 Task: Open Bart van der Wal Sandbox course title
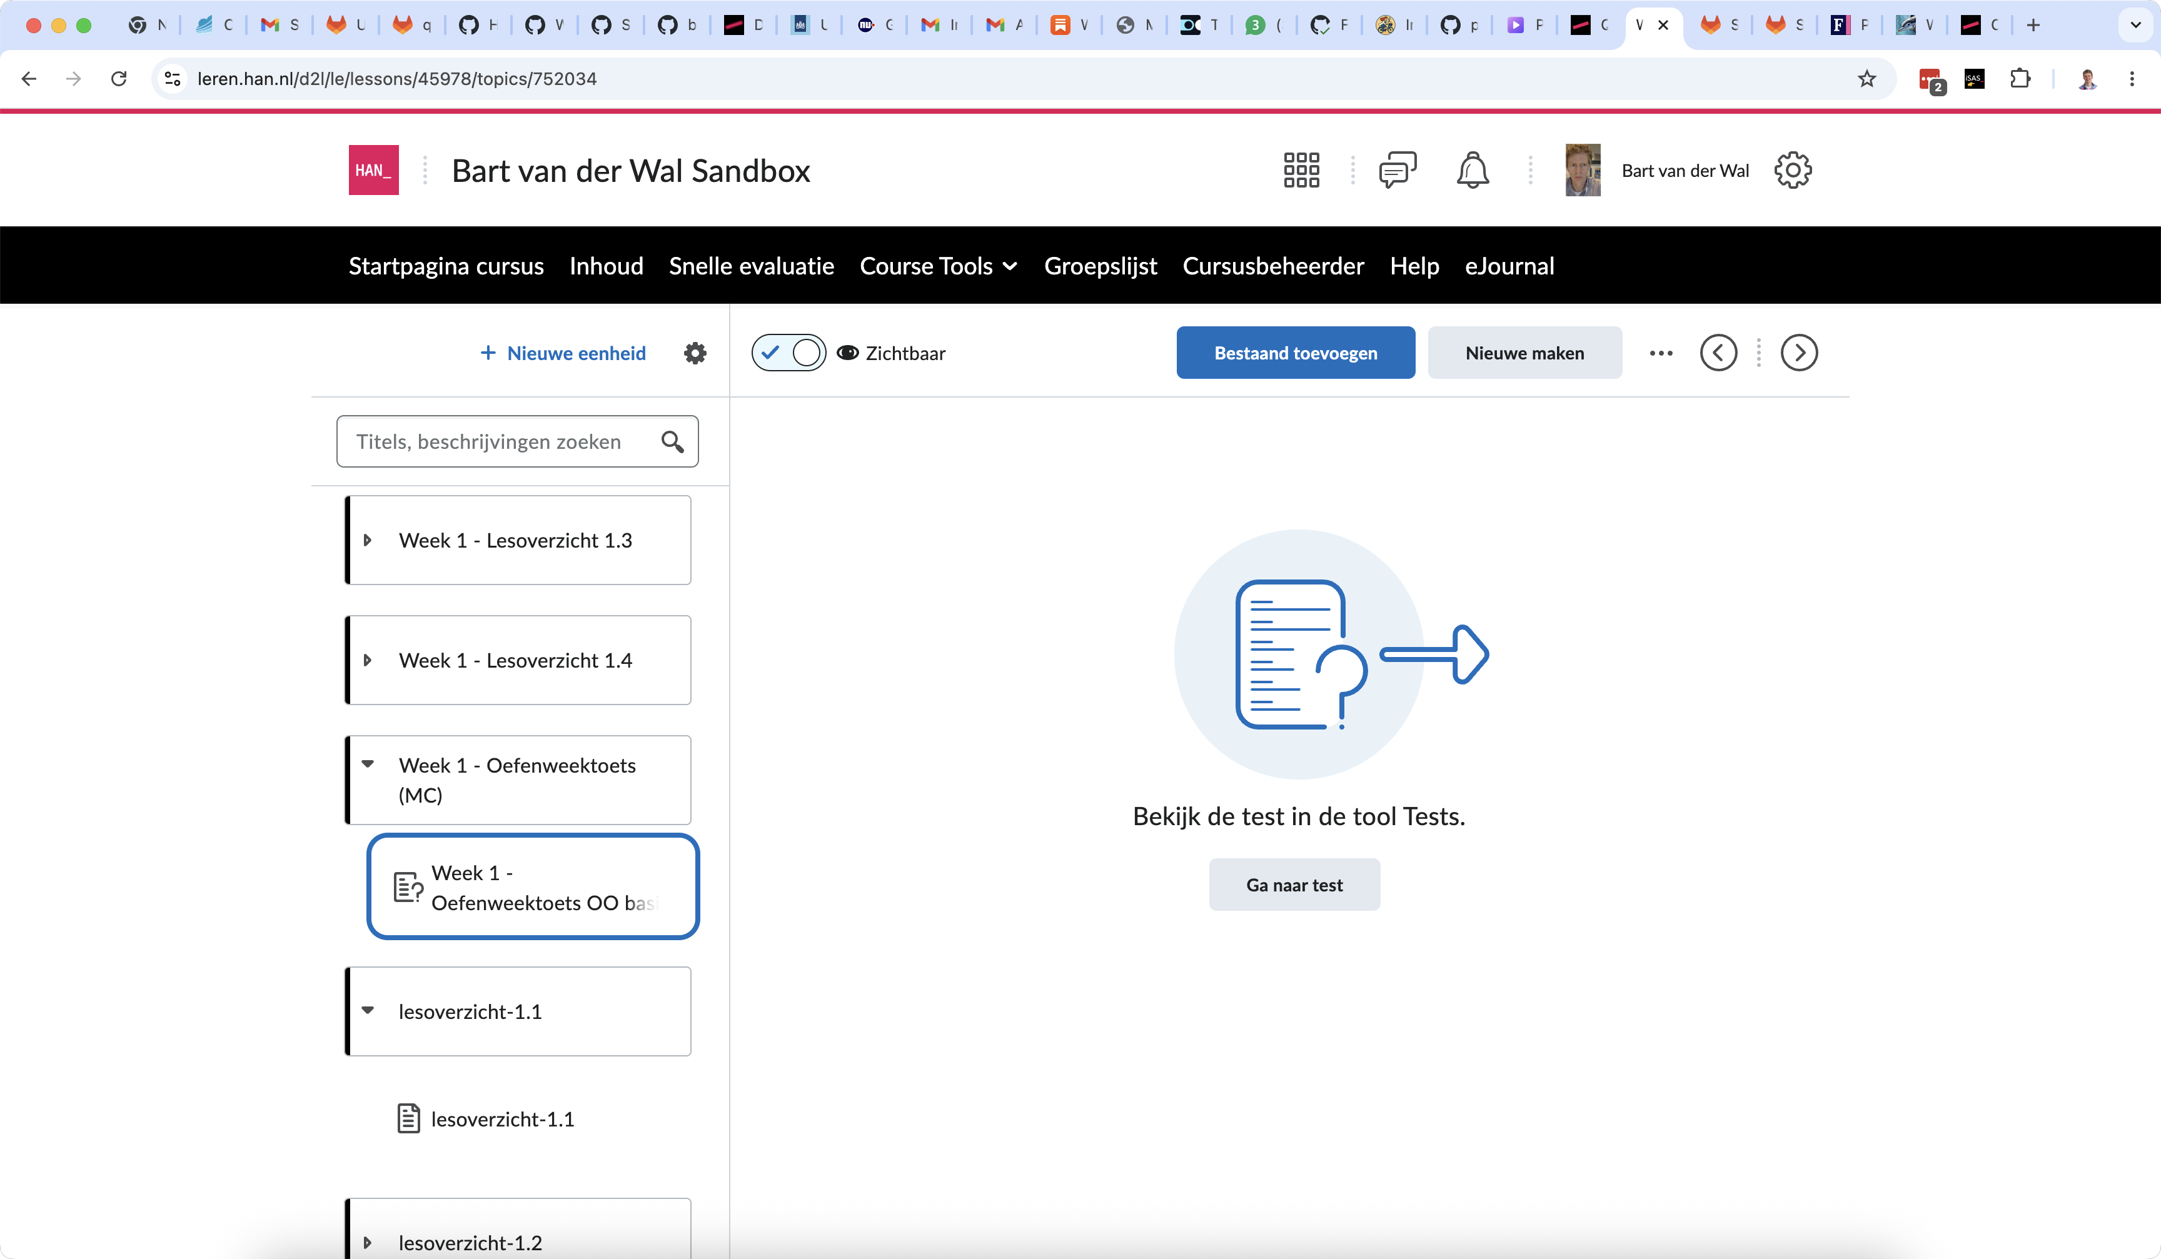[630, 171]
